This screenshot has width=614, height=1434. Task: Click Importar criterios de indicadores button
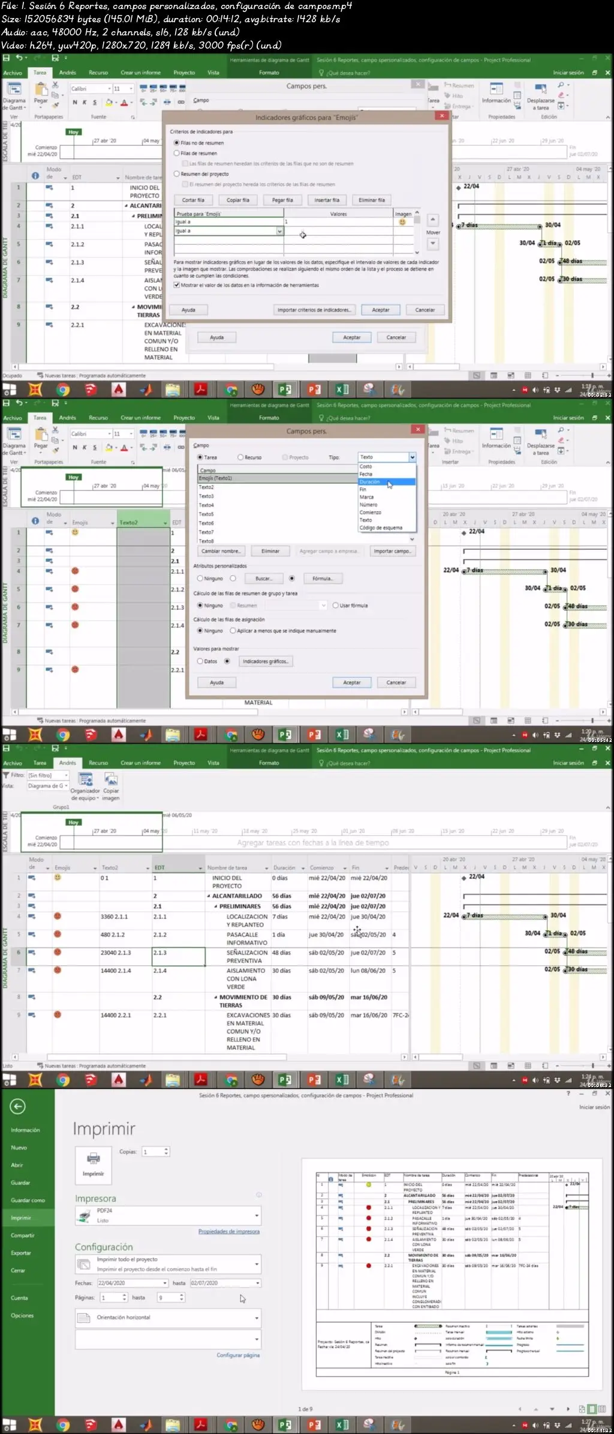pyautogui.click(x=315, y=310)
